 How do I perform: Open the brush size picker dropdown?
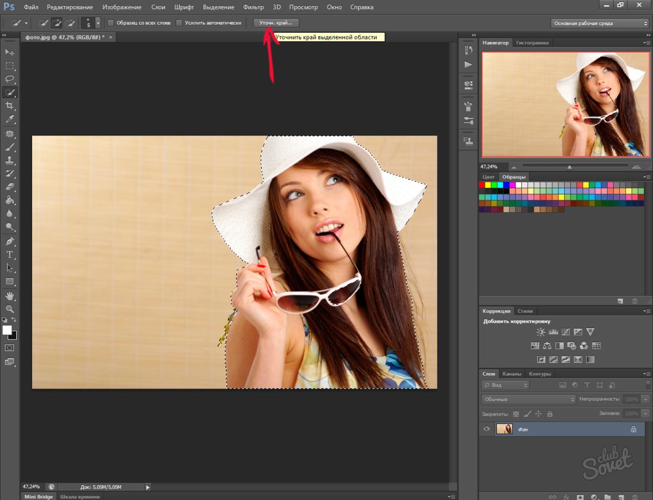98,23
